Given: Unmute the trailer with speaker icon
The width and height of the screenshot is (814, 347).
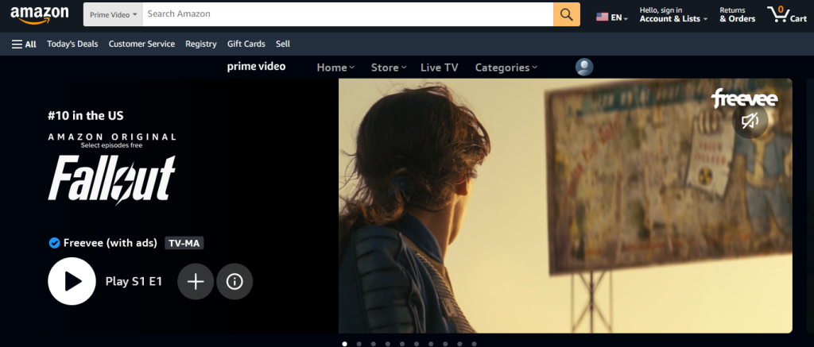Looking at the screenshot, I should click(749, 121).
